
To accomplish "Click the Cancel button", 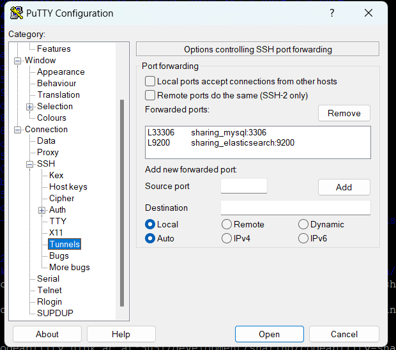I will coord(344,334).
